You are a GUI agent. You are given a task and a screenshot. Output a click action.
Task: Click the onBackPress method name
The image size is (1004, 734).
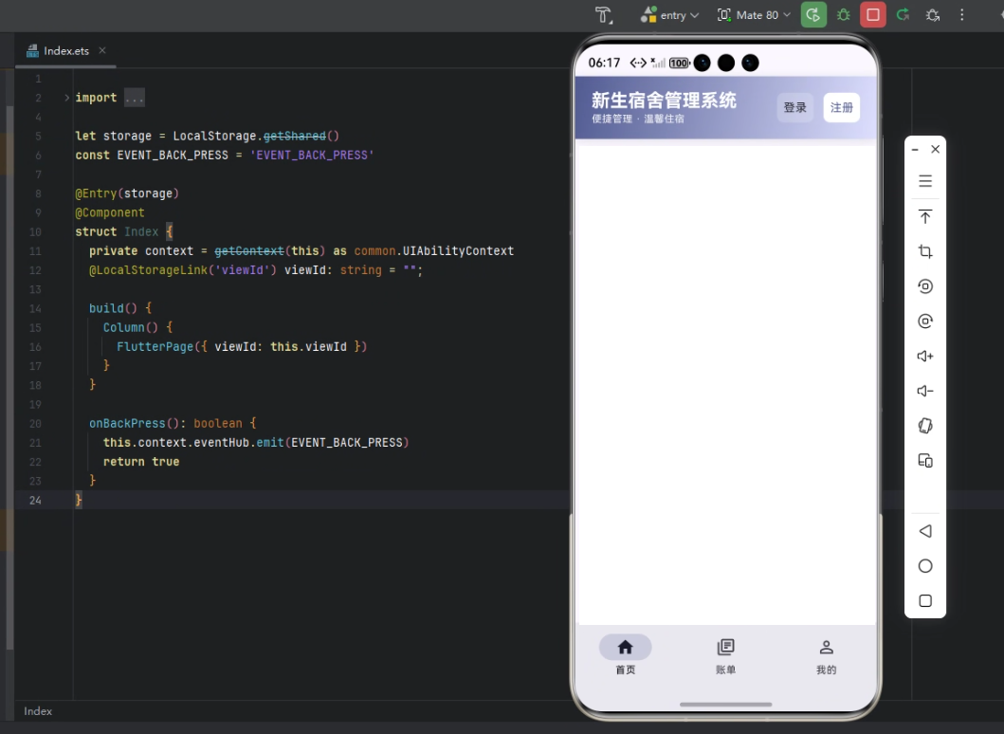click(127, 423)
